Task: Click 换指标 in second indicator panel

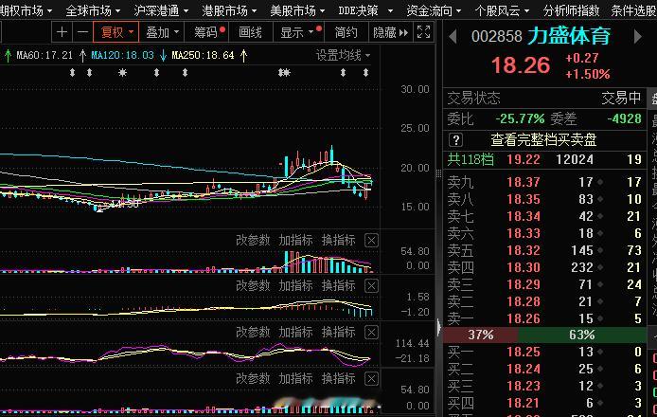Action: point(339,286)
